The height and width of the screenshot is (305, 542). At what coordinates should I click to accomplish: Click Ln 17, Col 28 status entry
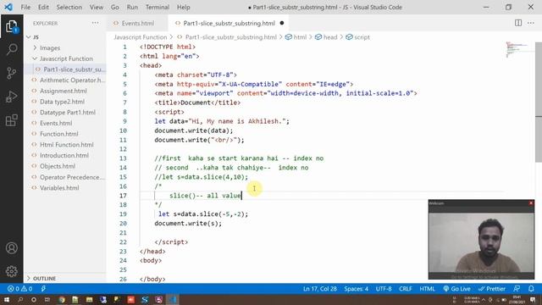[320, 289]
